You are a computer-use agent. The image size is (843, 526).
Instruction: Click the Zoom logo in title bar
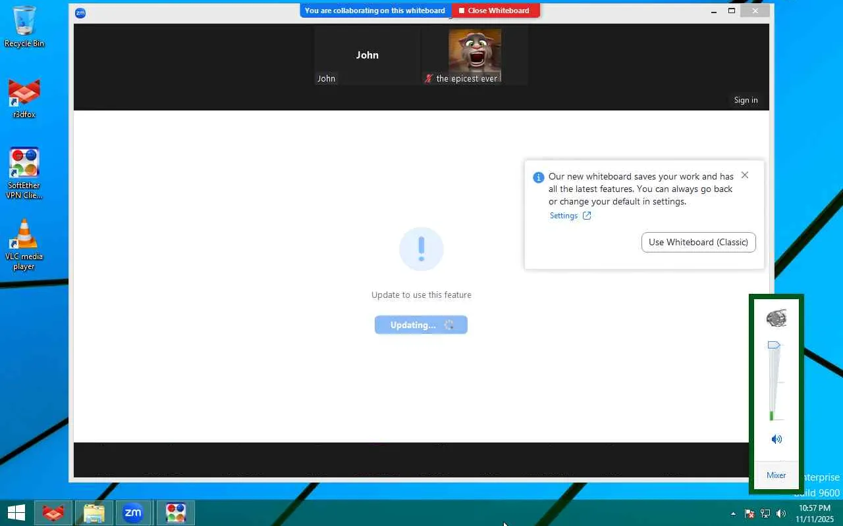point(80,12)
